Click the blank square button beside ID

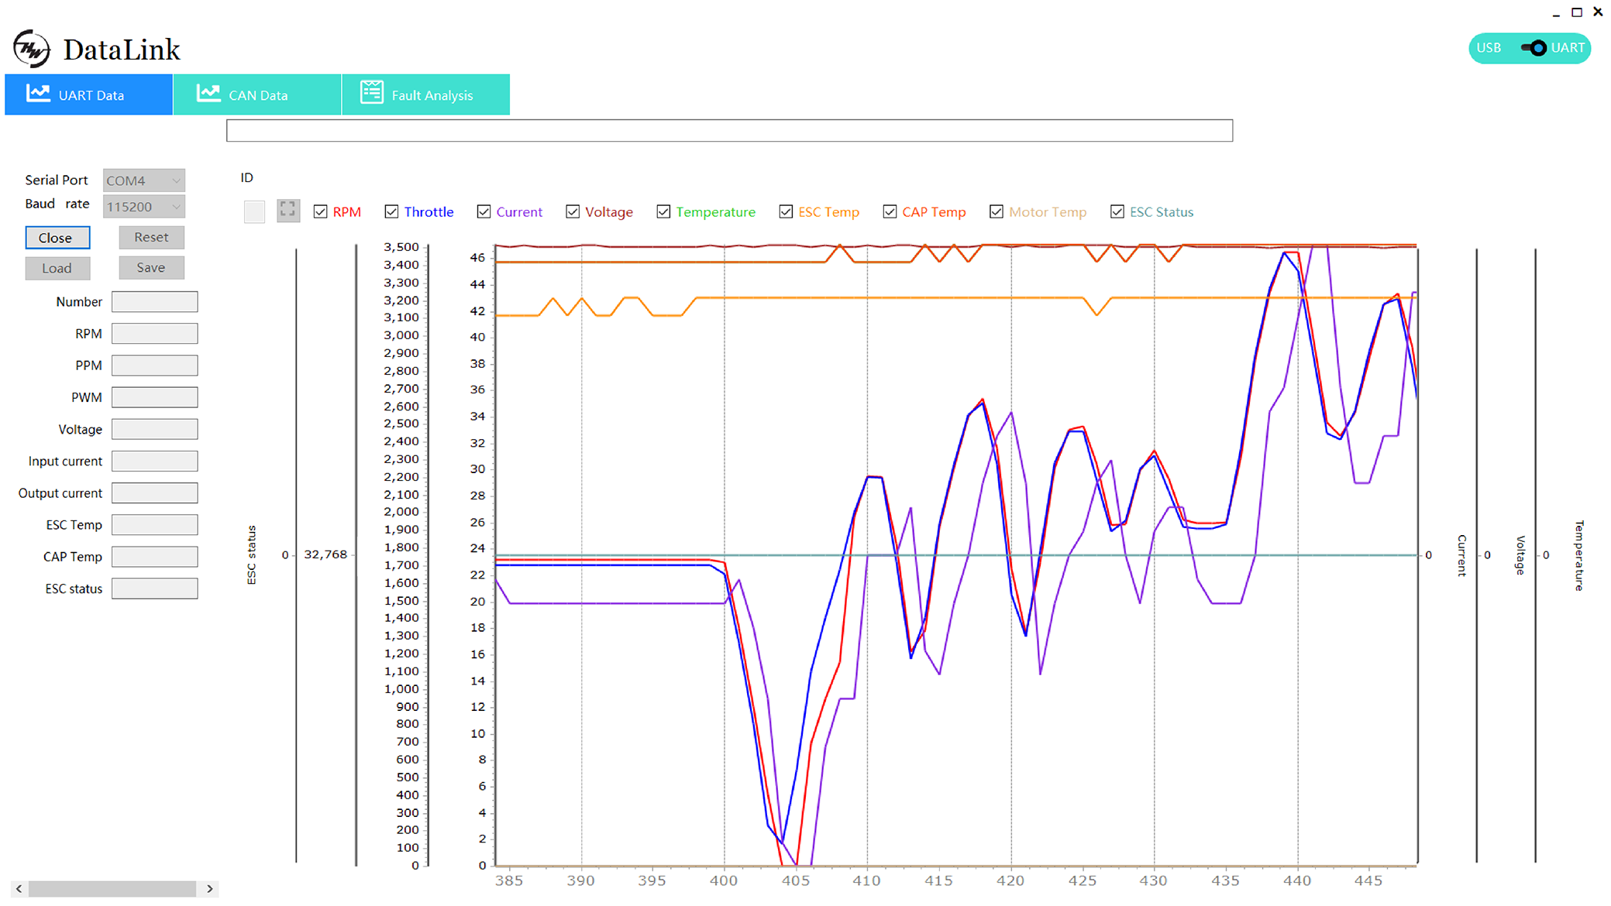254,211
